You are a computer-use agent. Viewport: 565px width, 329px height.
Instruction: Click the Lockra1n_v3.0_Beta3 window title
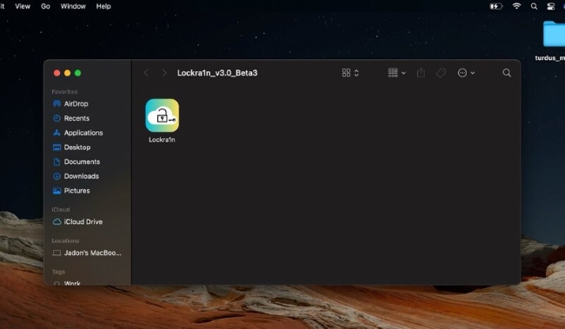pyautogui.click(x=217, y=73)
